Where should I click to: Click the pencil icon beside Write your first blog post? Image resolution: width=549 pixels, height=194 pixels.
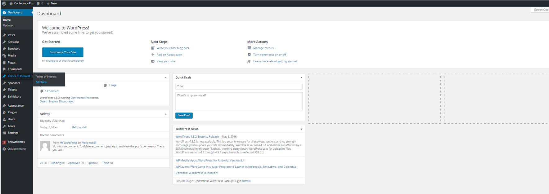pyautogui.click(x=153, y=48)
